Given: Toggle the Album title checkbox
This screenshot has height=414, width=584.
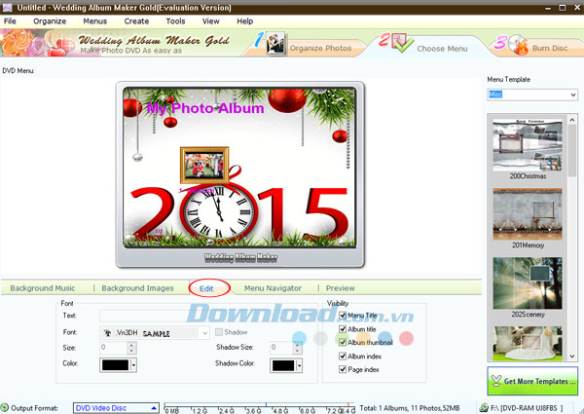Looking at the screenshot, I should click(343, 329).
